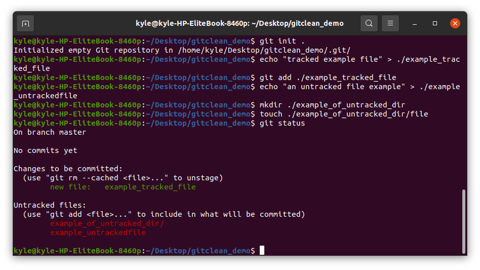Click the 'git init .' command
This screenshot has height=270, width=480.
point(282,41)
